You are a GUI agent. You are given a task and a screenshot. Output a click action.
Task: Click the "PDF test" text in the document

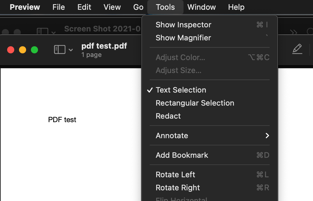pyautogui.click(x=62, y=120)
